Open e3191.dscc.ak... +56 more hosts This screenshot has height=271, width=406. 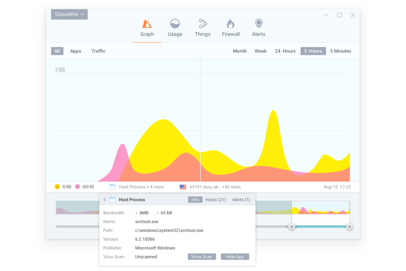(215, 187)
